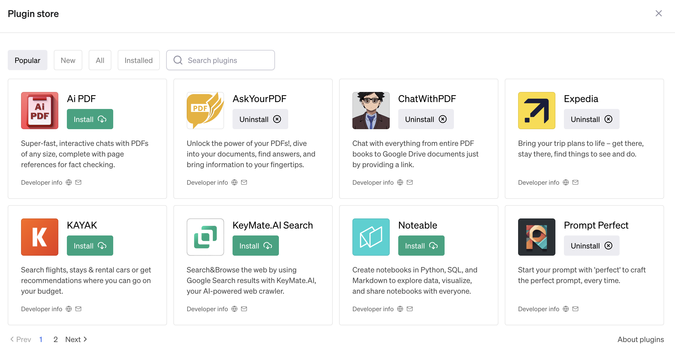Screen dimensions: 675x354
Task: Click the AskYourPDF plugin title
Action: click(x=259, y=99)
